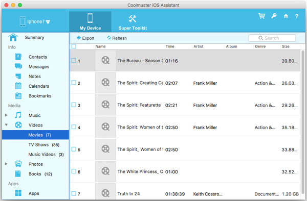Check the box for row 3 Featurette
Viewport: 307px width, 201px height.
tap(74, 105)
